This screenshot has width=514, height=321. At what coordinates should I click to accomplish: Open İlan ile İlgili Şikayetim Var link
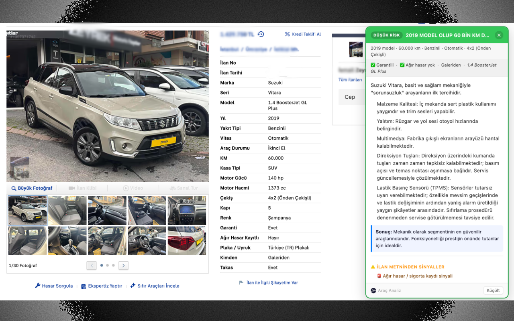(272, 282)
